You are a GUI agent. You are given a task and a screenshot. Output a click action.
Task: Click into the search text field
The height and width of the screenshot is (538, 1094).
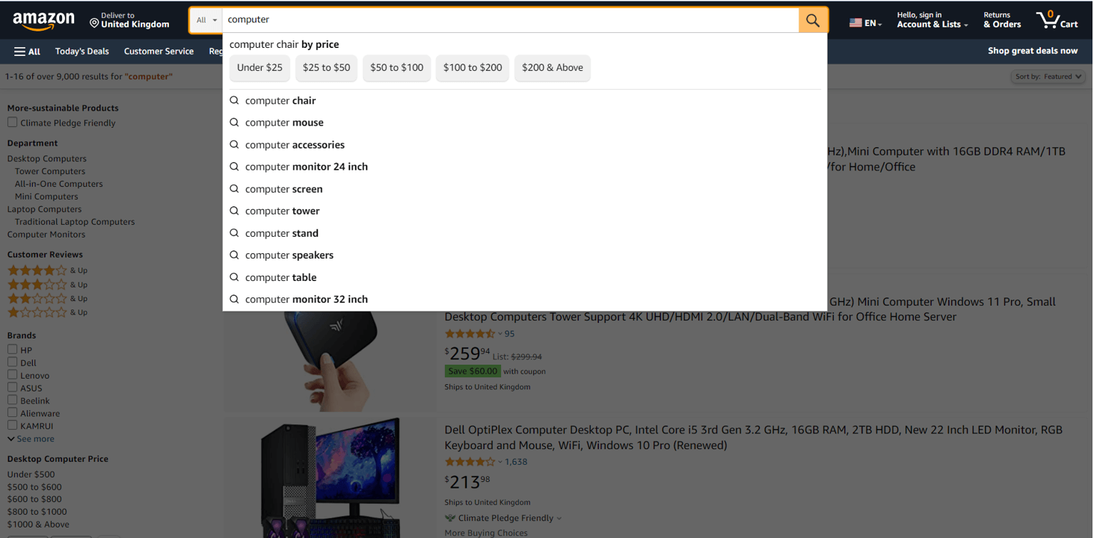click(508, 20)
